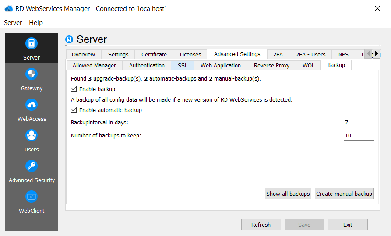
Task: Click the Backupinterval in days field
Action: [359, 122]
